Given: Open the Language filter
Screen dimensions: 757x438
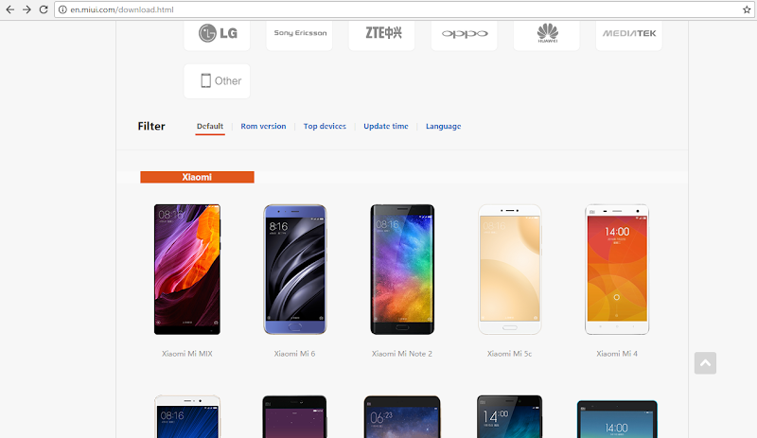Looking at the screenshot, I should point(443,126).
